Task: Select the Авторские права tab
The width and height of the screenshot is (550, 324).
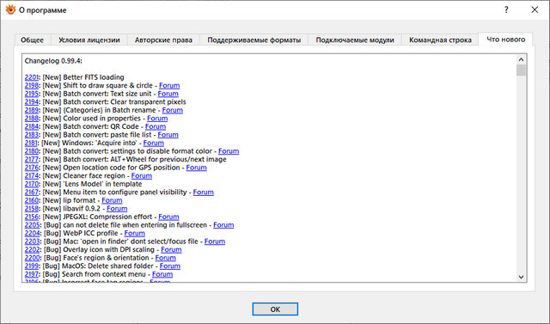Action: 163,40
